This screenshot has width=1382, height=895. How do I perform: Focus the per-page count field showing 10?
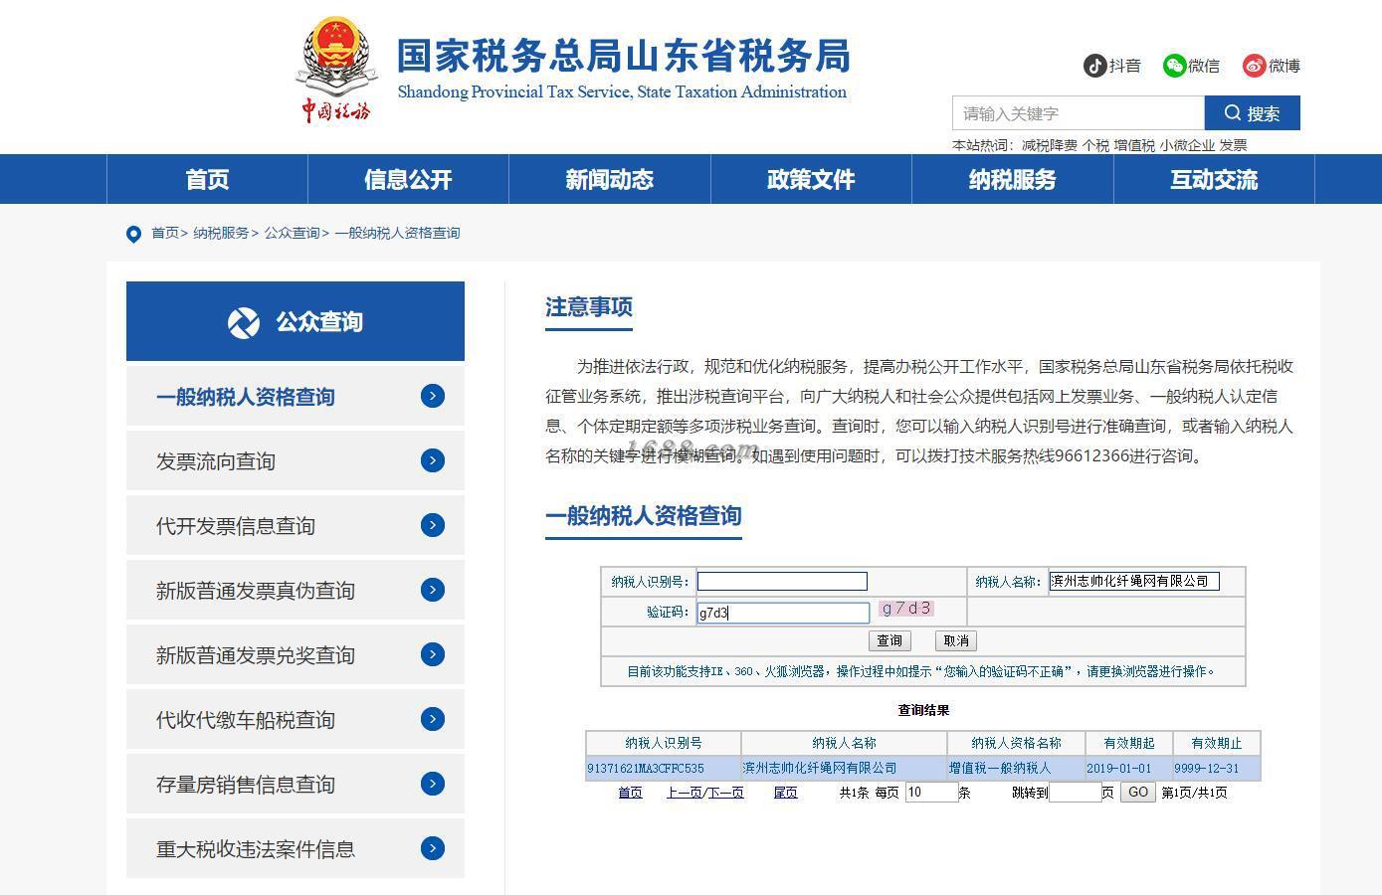coord(931,793)
